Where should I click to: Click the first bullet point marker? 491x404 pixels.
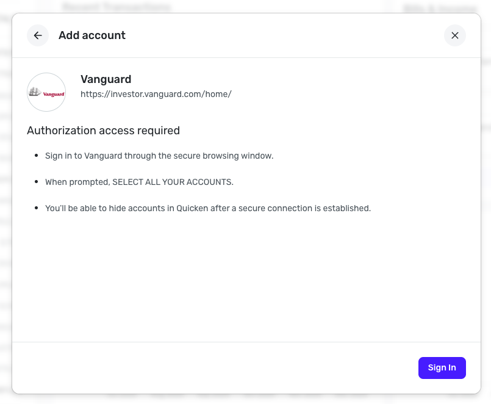[x=36, y=156]
